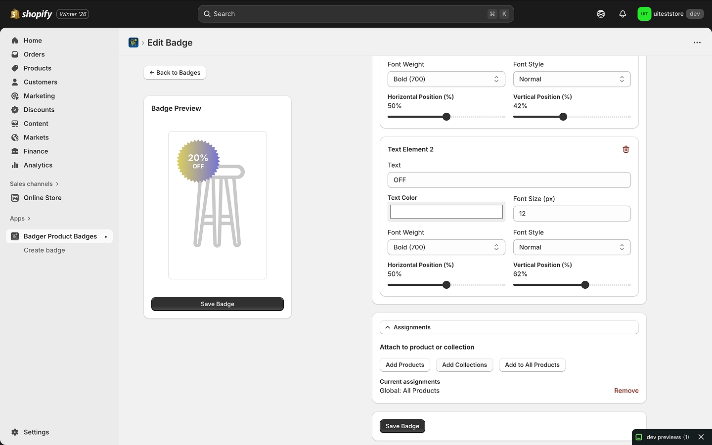Remove the Global All Products assignment

626,391
